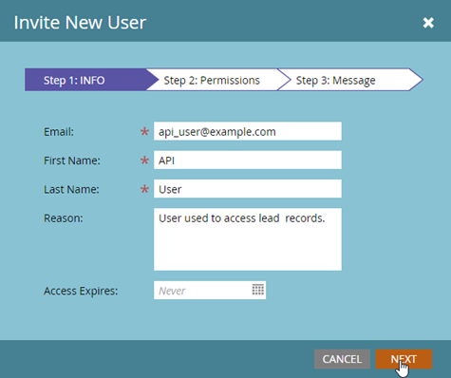The height and width of the screenshot is (378, 451).
Task: Click the Invite New User dialog title
Action: click(80, 23)
